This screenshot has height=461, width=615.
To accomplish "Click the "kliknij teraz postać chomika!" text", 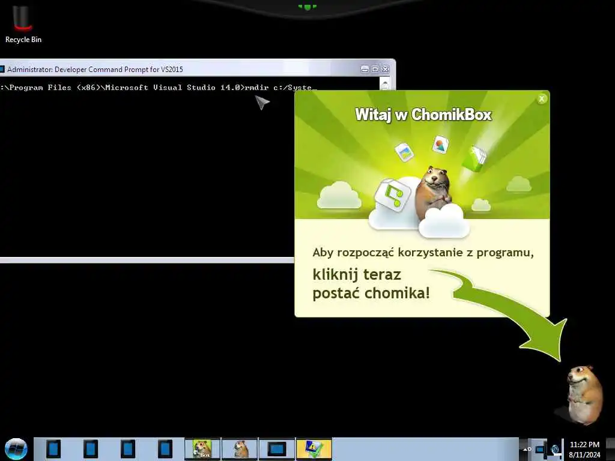I will coord(371,284).
